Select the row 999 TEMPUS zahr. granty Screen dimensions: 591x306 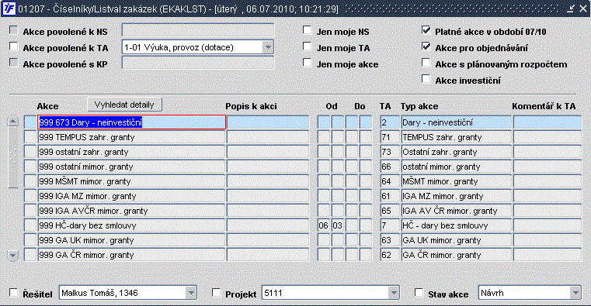tap(131, 137)
